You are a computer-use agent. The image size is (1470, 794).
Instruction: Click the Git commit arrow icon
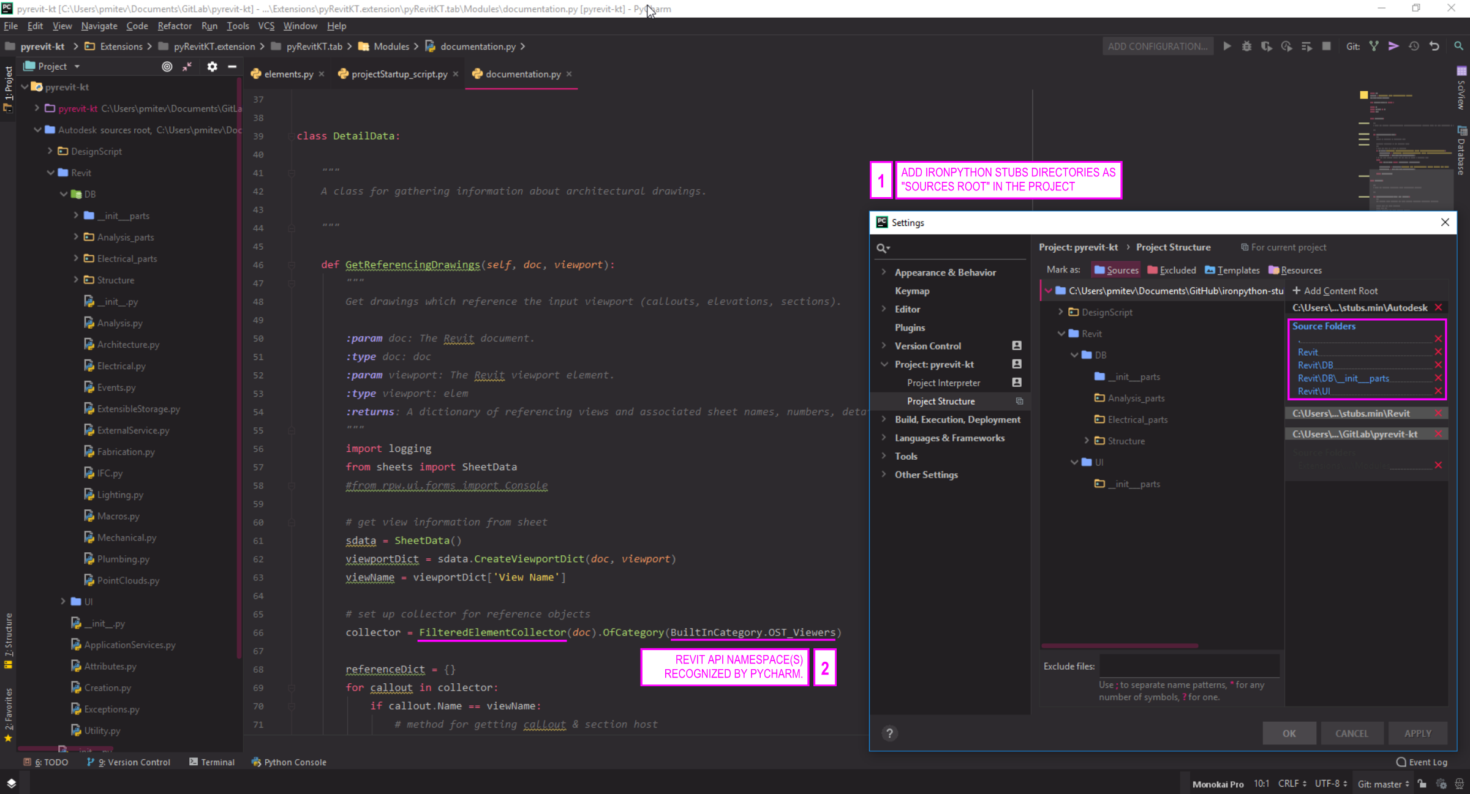tap(1393, 46)
